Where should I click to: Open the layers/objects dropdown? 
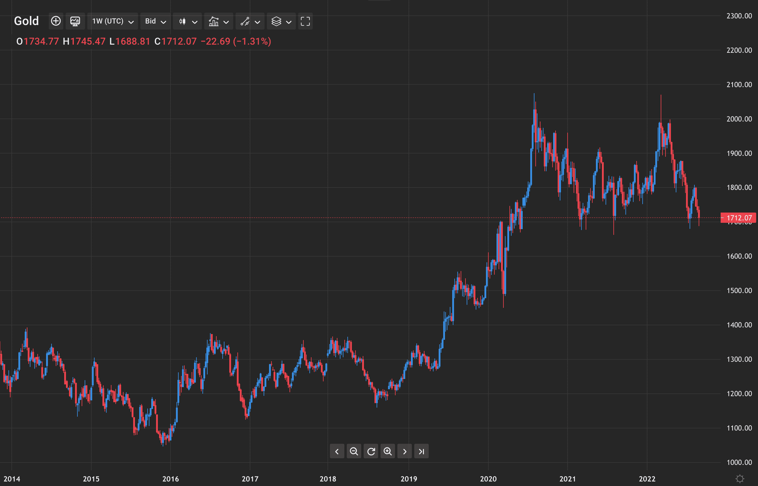point(281,21)
